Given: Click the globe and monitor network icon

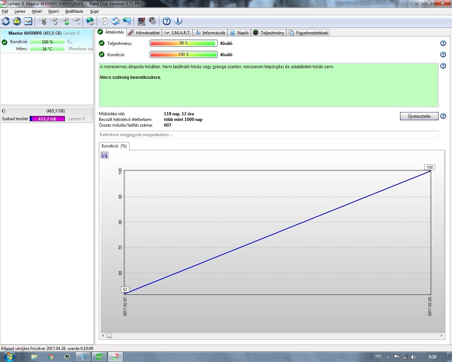Looking at the screenshot, I should [127, 21].
